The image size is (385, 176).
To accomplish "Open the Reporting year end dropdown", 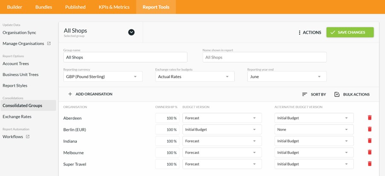I will click(x=287, y=77).
